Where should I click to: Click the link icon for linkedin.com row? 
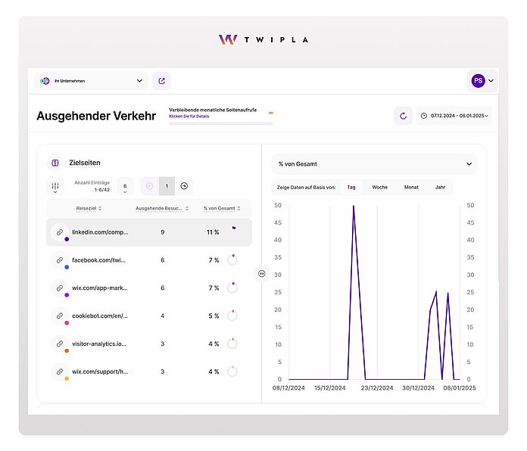coord(60,232)
